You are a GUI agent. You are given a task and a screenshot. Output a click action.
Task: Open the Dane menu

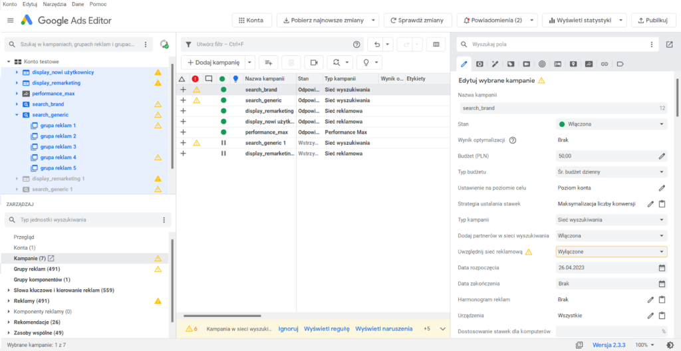pyautogui.click(x=78, y=4)
